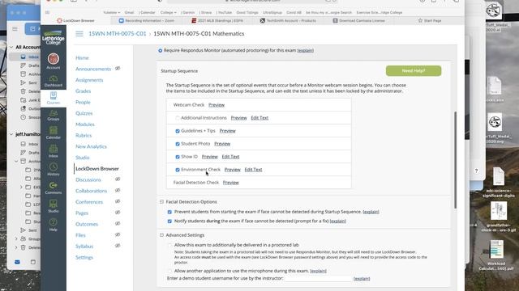Preview the Facial Detection Check step
Viewport: 519px width, 291px height.
(x=230, y=183)
